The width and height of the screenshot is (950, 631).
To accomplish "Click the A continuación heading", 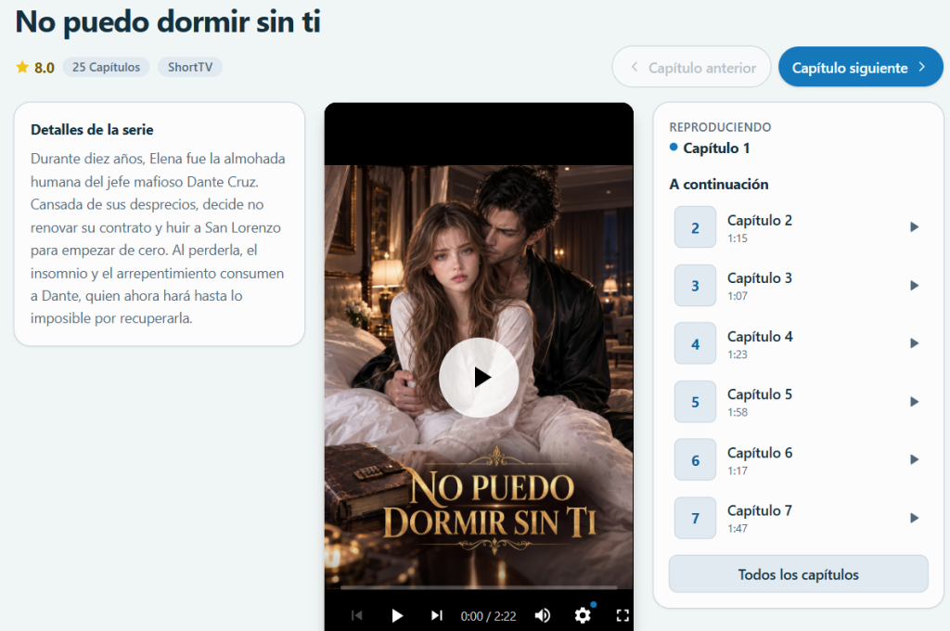I will coord(719,185).
